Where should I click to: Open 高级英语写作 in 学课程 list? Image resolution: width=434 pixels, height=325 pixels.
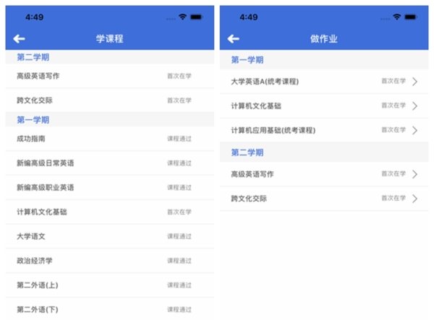pos(38,75)
